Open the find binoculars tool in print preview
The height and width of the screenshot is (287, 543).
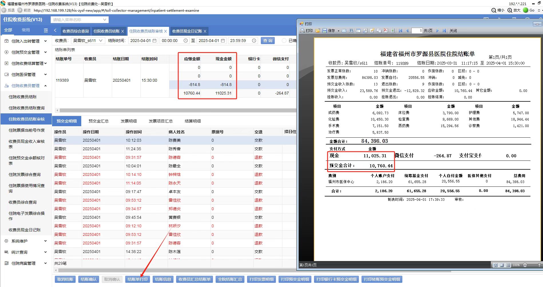pyautogui.click(x=351, y=31)
